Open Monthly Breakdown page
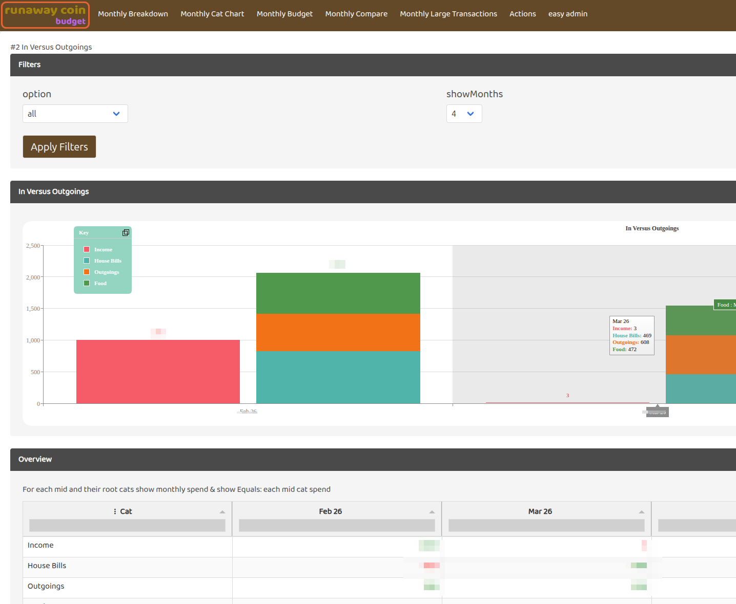The height and width of the screenshot is (604, 736). click(133, 14)
